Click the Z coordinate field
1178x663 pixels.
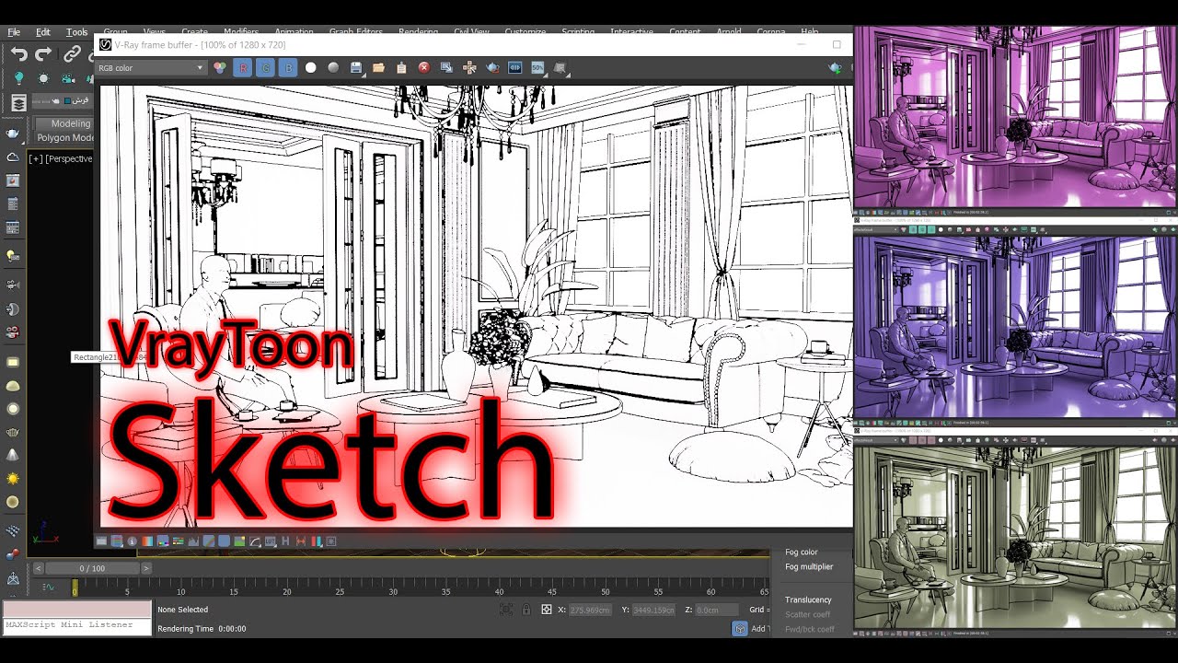tap(716, 610)
